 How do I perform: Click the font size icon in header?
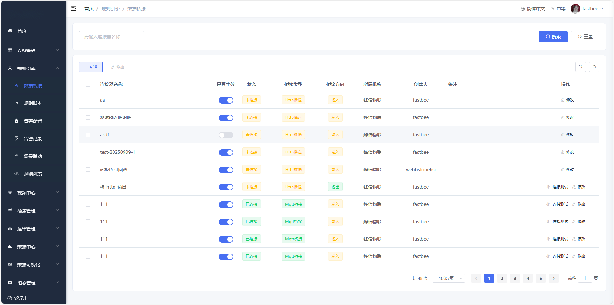552,9
